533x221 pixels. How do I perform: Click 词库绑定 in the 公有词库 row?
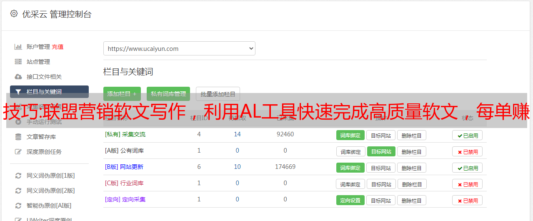(351, 151)
